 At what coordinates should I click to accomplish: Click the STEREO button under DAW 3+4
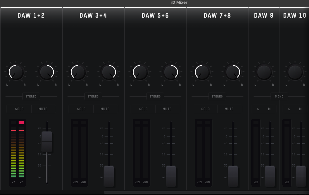click(x=93, y=97)
